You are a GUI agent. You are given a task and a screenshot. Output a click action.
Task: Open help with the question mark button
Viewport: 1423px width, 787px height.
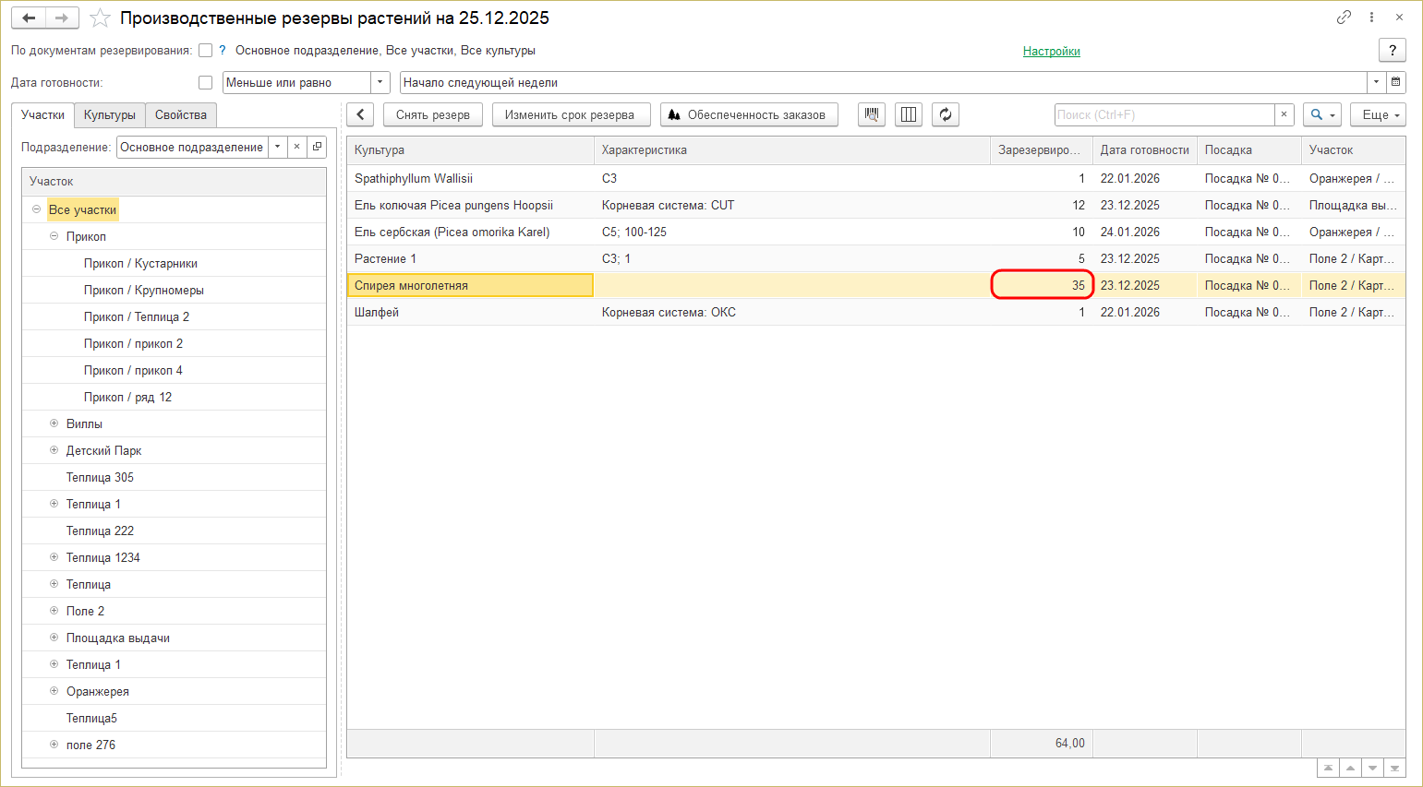click(x=1393, y=51)
